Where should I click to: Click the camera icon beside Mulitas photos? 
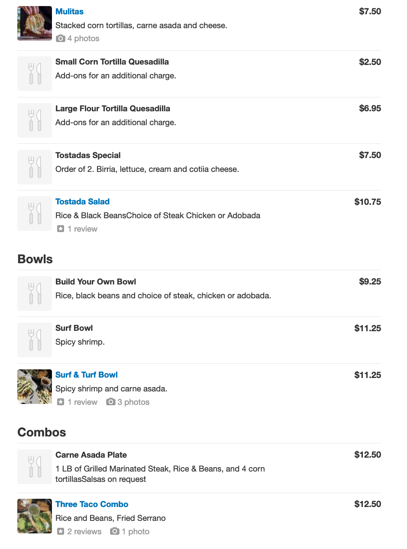tap(61, 39)
